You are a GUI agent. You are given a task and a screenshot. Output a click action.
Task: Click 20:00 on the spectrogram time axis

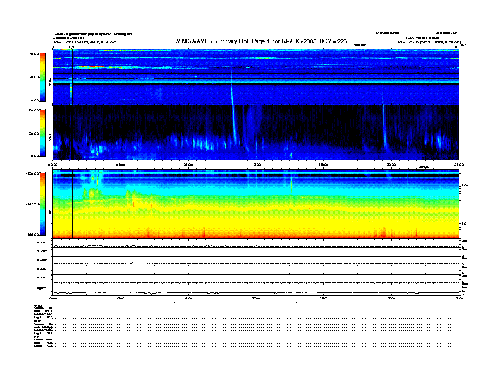[391, 165]
